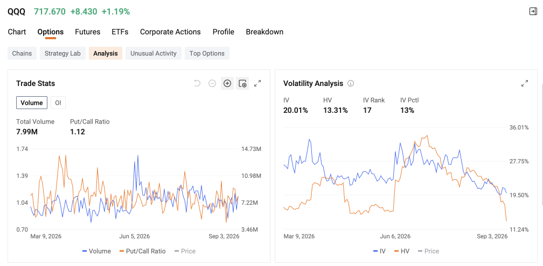Screen dimensions: 543x266
Task: Go to Corporate Actions tab
Action: [x=170, y=32]
